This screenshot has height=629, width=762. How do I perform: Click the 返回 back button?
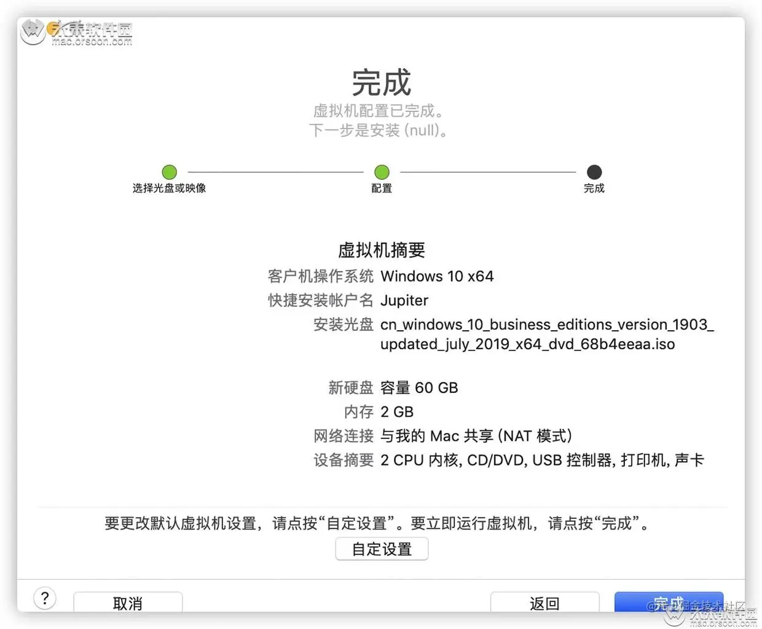tap(544, 602)
